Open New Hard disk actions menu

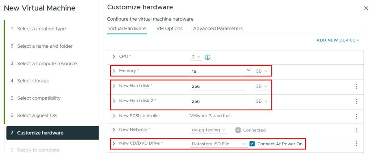click(356, 86)
